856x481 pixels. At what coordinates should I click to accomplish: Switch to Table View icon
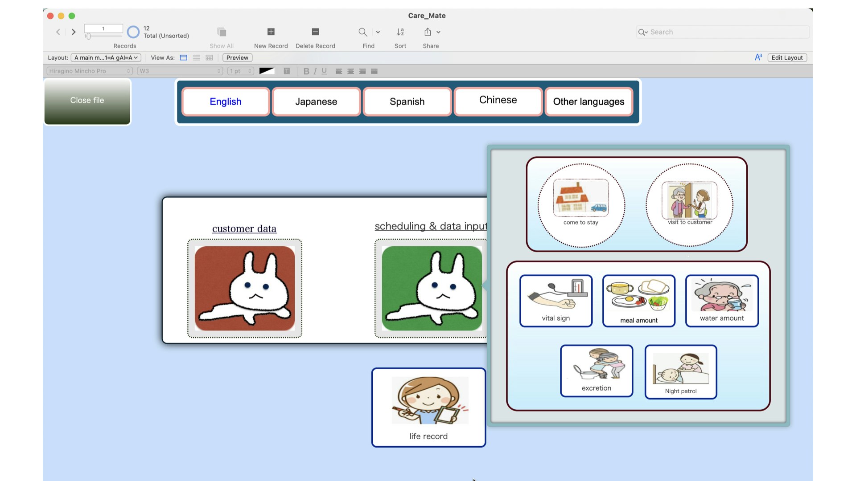click(209, 57)
